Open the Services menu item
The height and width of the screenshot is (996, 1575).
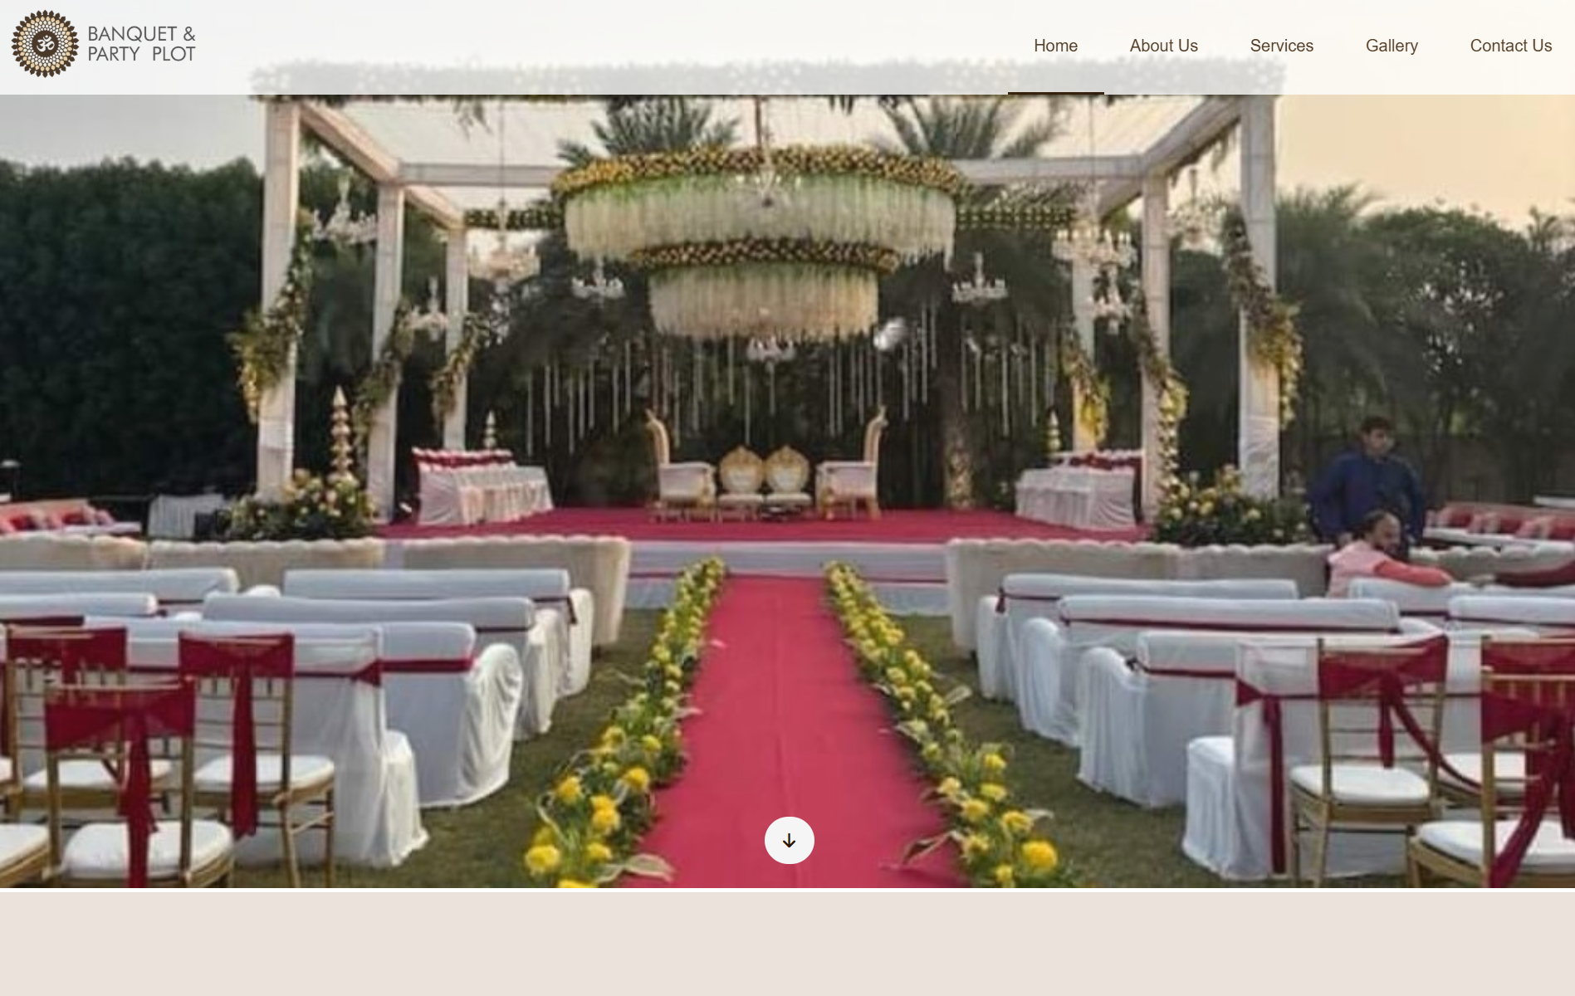click(x=1281, y=46)
